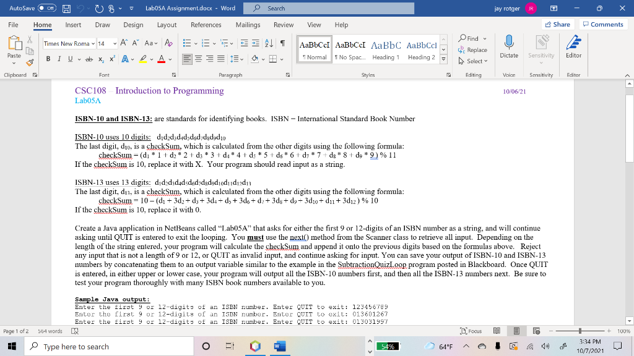Switch to the References tab
This screenshot has height=356, width=634.
coord(206,25)
